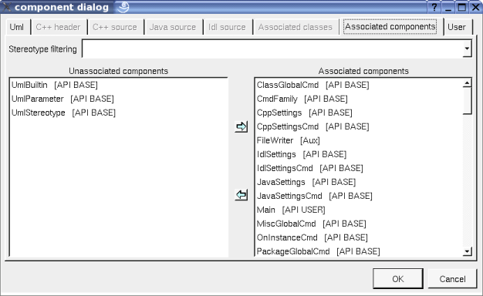Select the Associated components tab
The width and height of the screenshot is (483, 296).
tap(390, 27)
